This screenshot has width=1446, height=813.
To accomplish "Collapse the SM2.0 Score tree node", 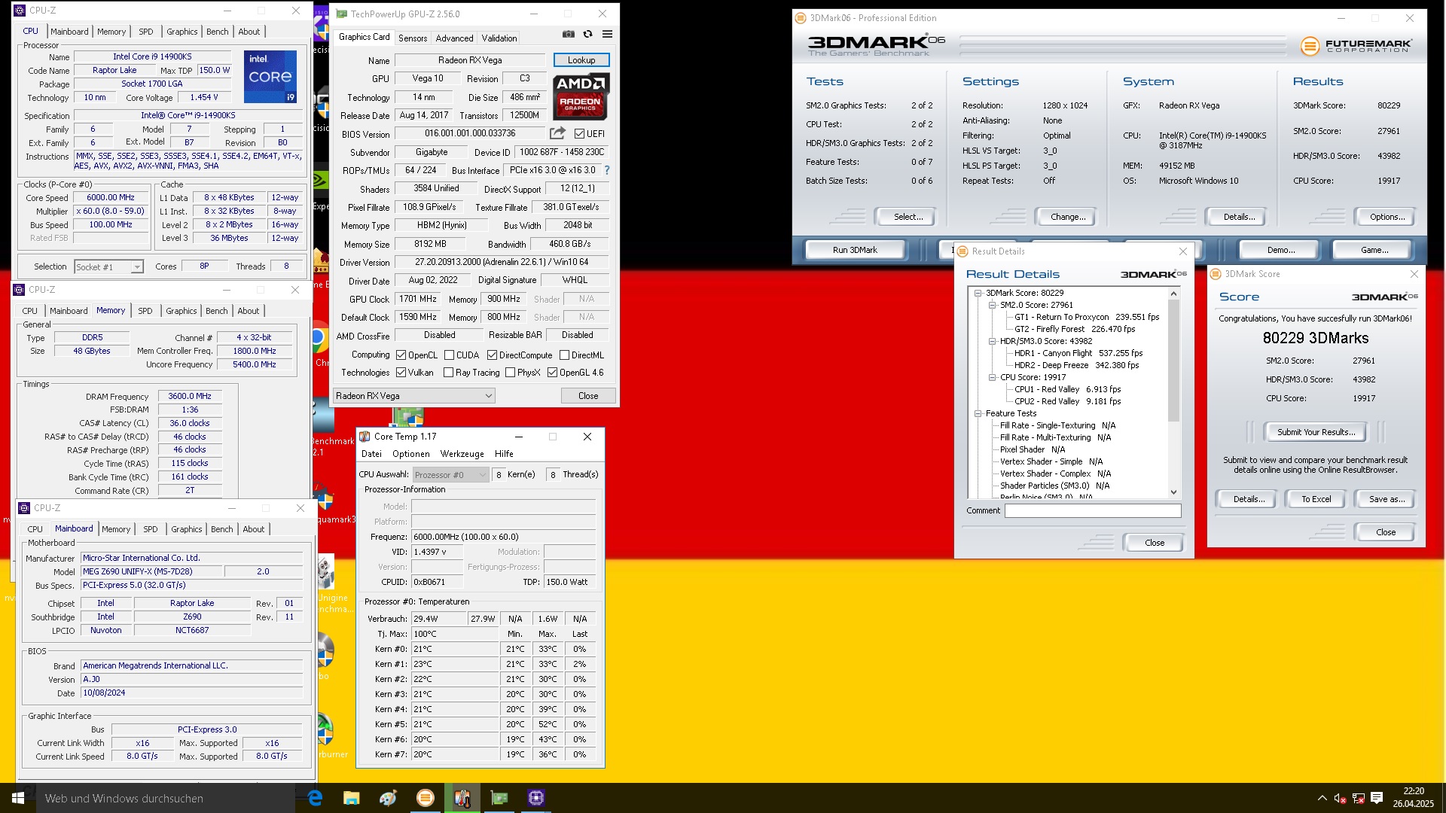I will point(992,305).
